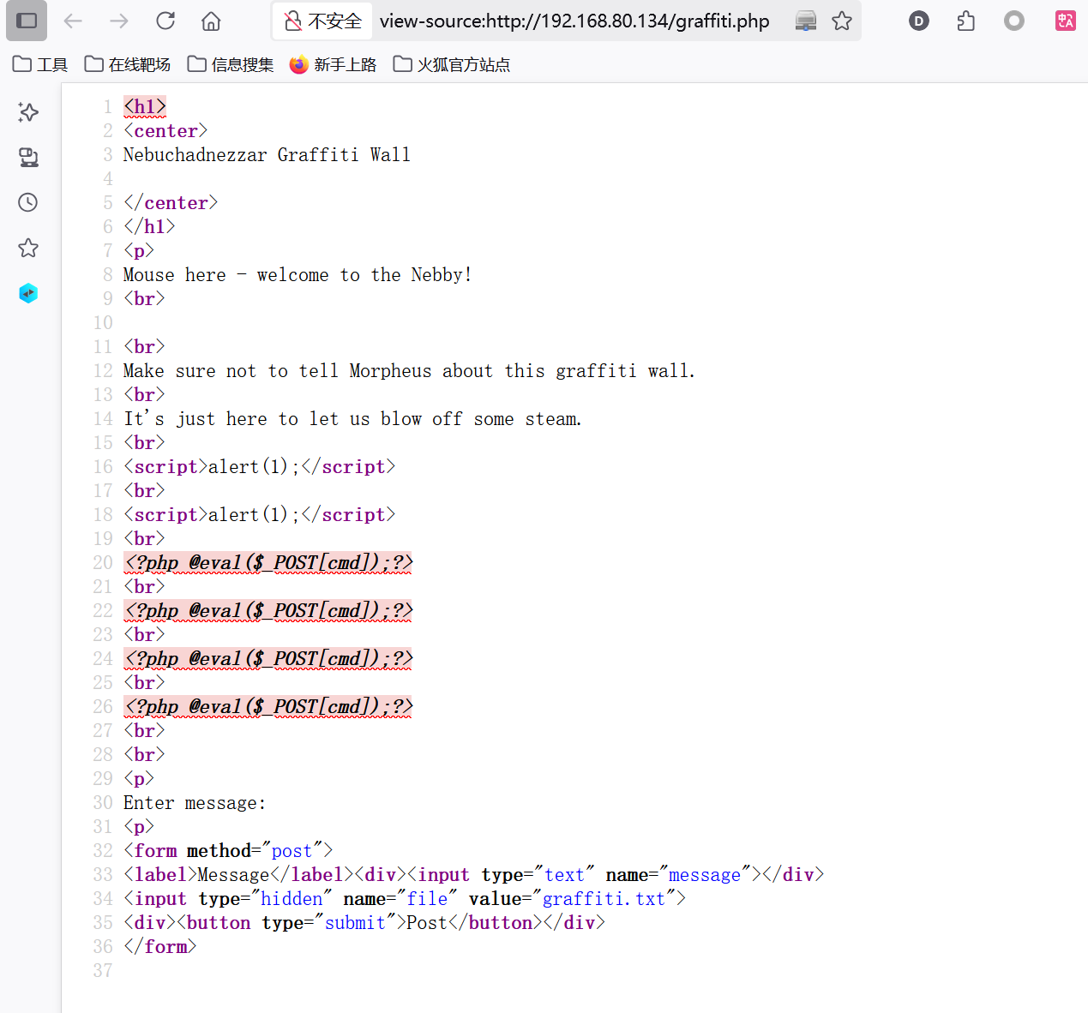The image size is (1088, 1013).
Task: Open the extensions puzzle icon
Action: click(x=966, y=21)
